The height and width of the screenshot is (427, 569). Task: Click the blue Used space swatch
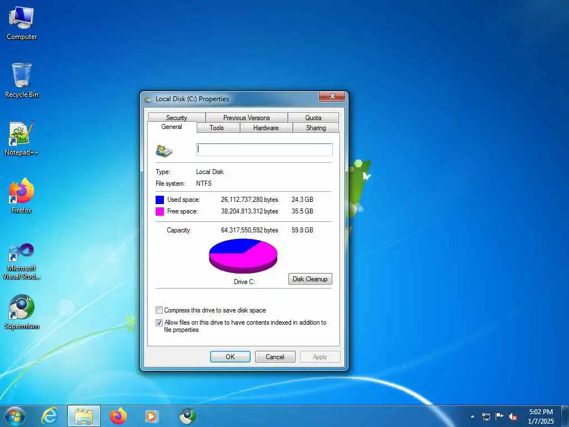(x=159, y=200)
